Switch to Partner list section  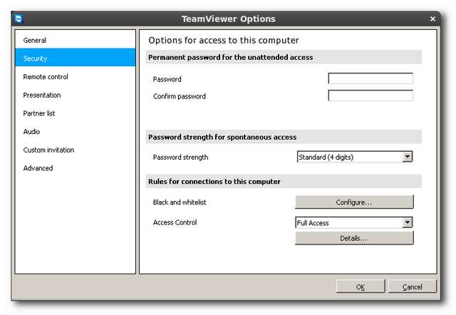pyautogui.click(x=39, y=113)
